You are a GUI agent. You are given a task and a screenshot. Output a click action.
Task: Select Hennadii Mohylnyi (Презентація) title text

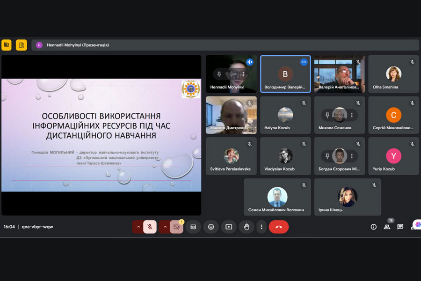click(78, 45)
